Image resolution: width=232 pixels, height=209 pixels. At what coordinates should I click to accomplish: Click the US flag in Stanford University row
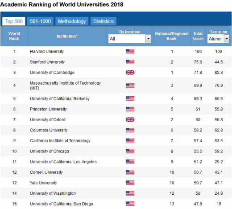(x=130, y=62)
